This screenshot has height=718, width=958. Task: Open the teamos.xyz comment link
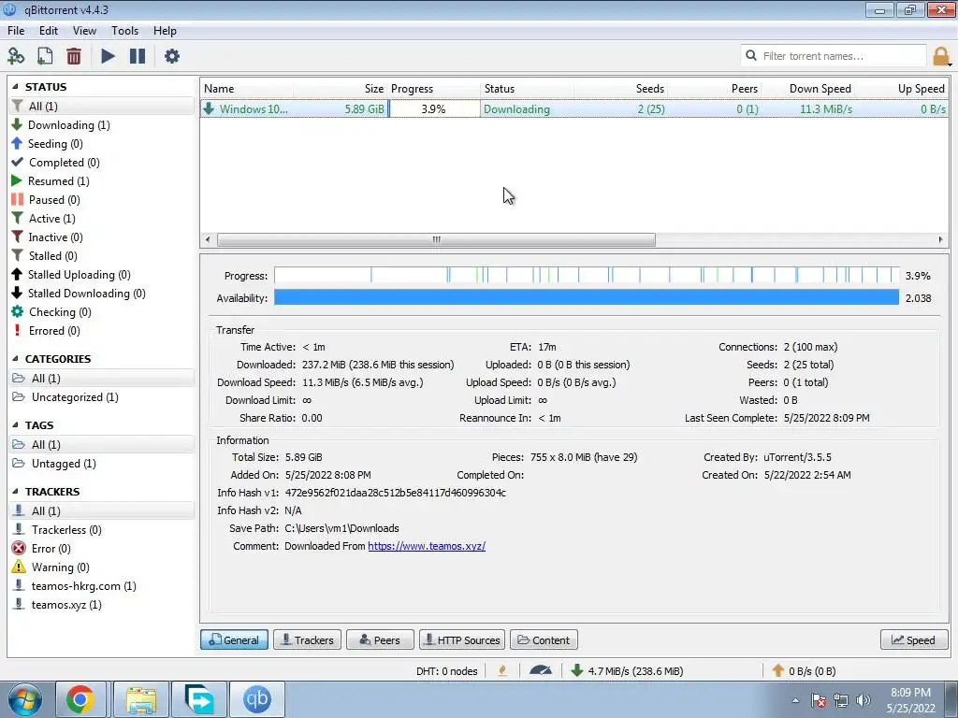tap(427, 546)
